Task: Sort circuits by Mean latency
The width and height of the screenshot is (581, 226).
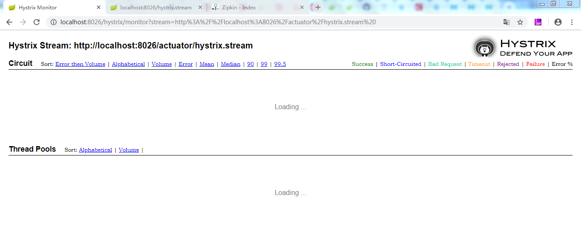Action: [207, 64]
